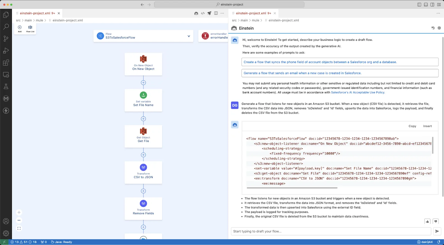Image resolution: width=444 pixels, height=245 pixels.
Task: Open the Accounts menu in the activity bar
Action: pos(6,221)
